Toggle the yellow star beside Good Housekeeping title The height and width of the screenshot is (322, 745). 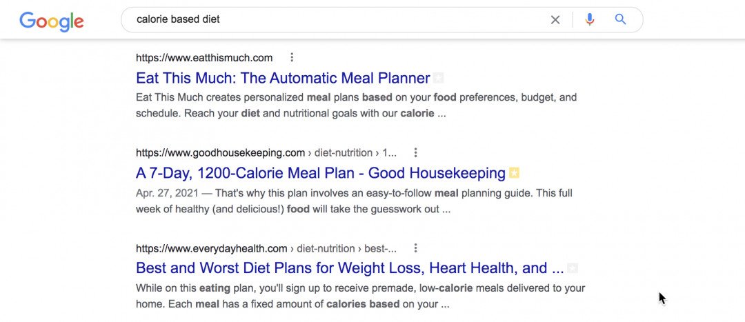pyautogui.click(x=514, y=173)
